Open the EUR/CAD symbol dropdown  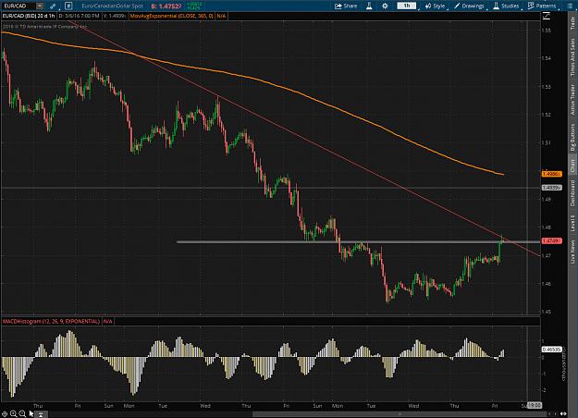[x=40, y=6]
